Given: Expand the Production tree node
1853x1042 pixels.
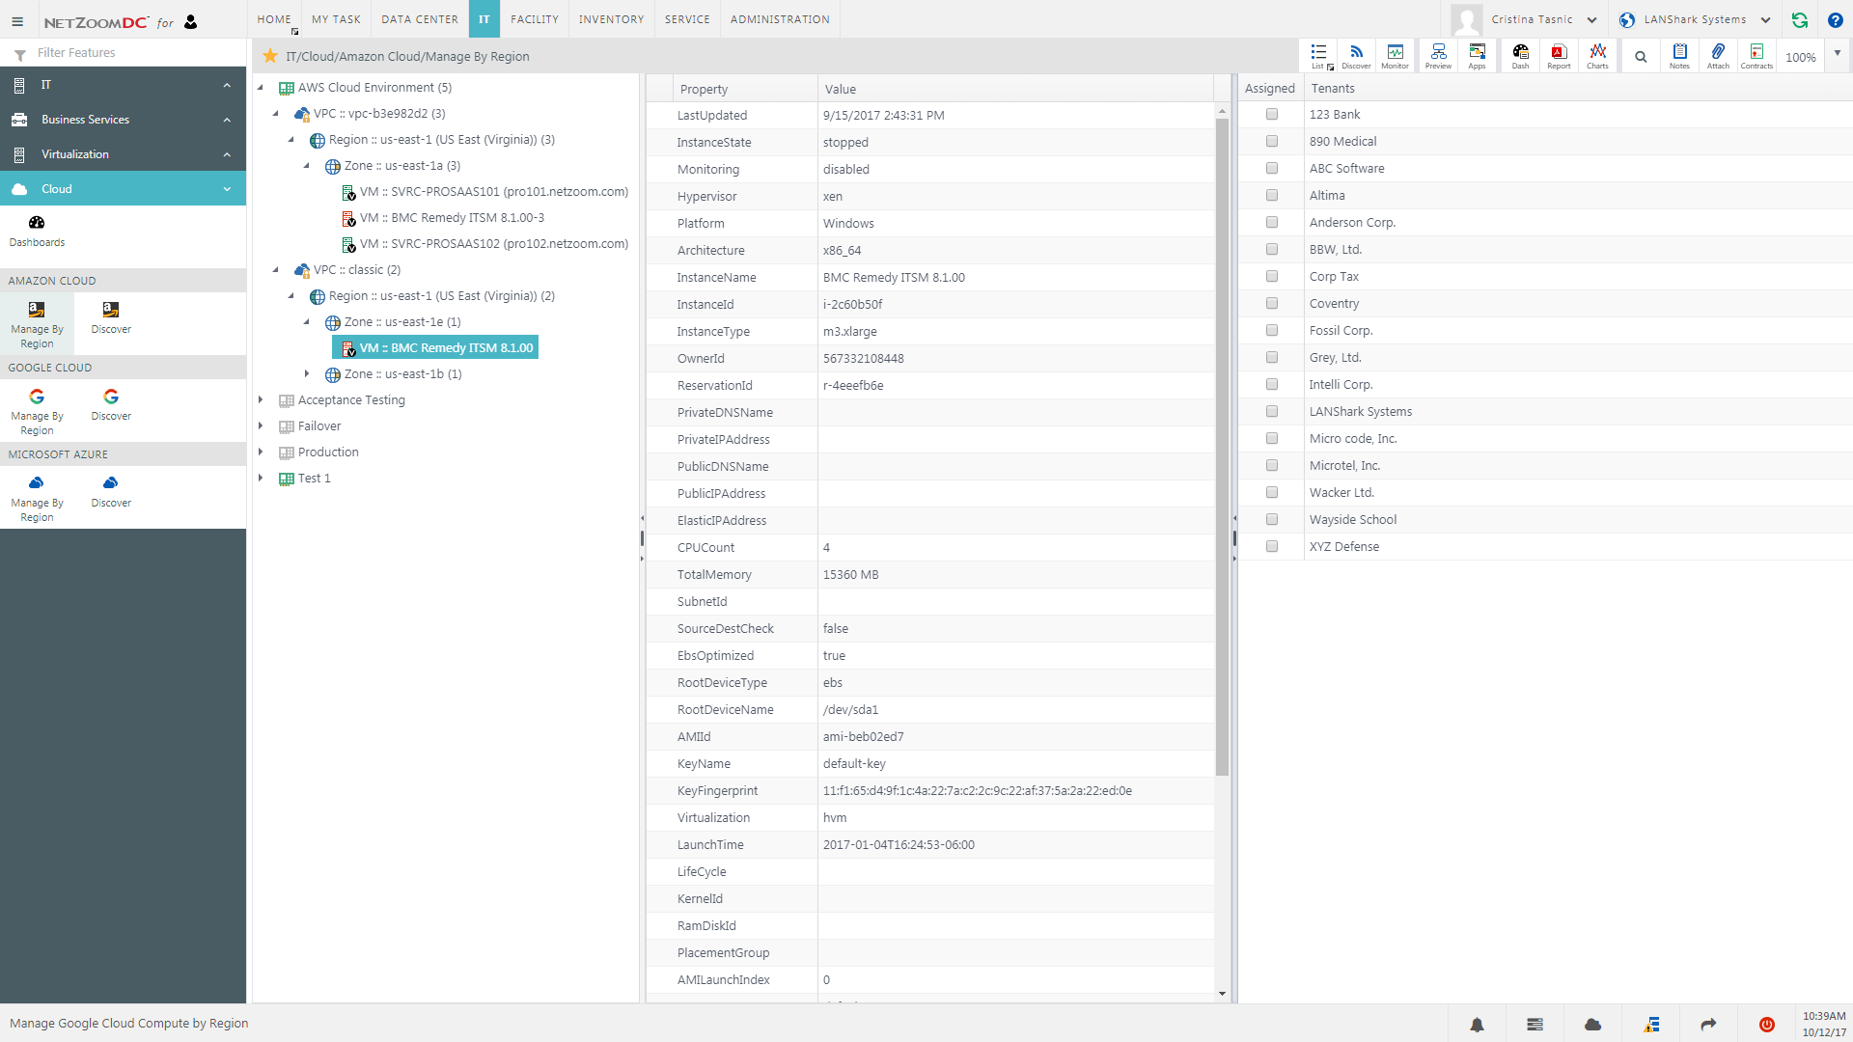Looking at the screenshot, I should coord(261,452).
